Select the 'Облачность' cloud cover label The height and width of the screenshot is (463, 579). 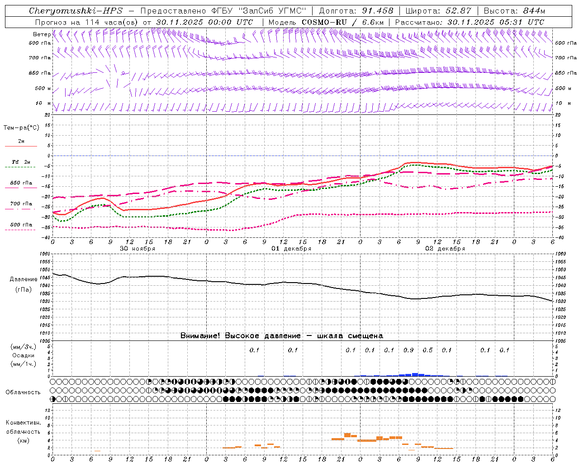tap(23, 392)
